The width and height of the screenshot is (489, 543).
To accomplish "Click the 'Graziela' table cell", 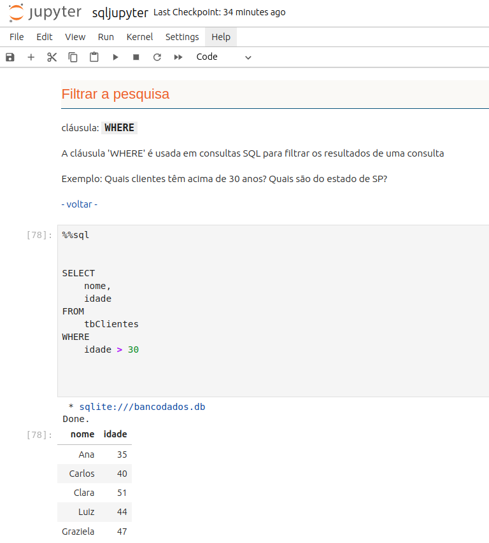I will coord(78,532).
